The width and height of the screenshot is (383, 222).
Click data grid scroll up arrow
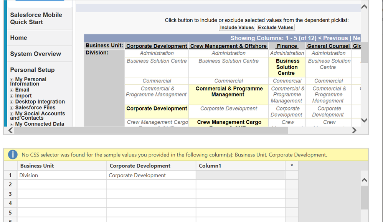[364, 180]
